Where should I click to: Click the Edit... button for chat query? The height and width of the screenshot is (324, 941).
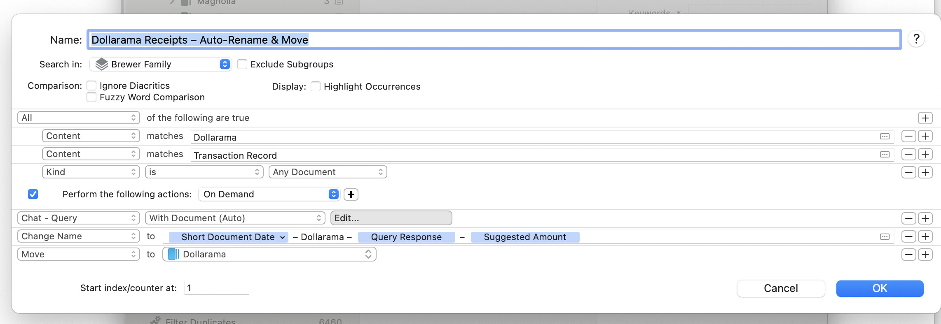(391, 218)
